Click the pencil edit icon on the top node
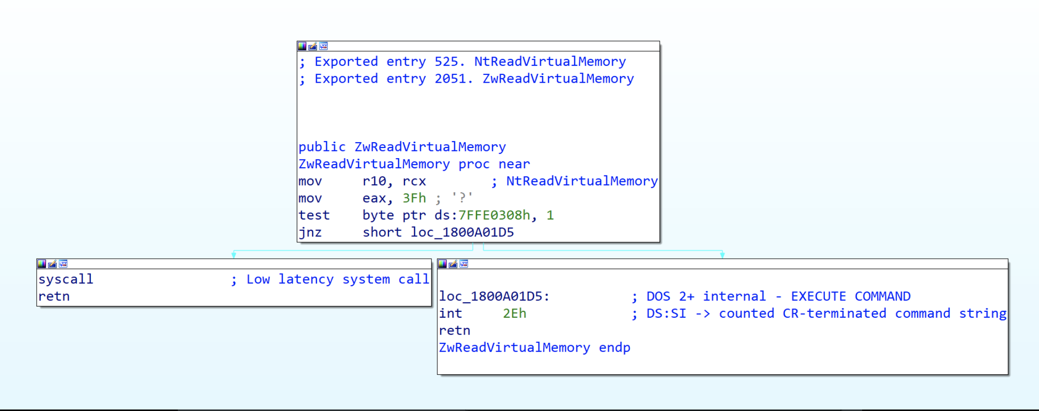Screen dimensions: 1039x411 (313, 46)
